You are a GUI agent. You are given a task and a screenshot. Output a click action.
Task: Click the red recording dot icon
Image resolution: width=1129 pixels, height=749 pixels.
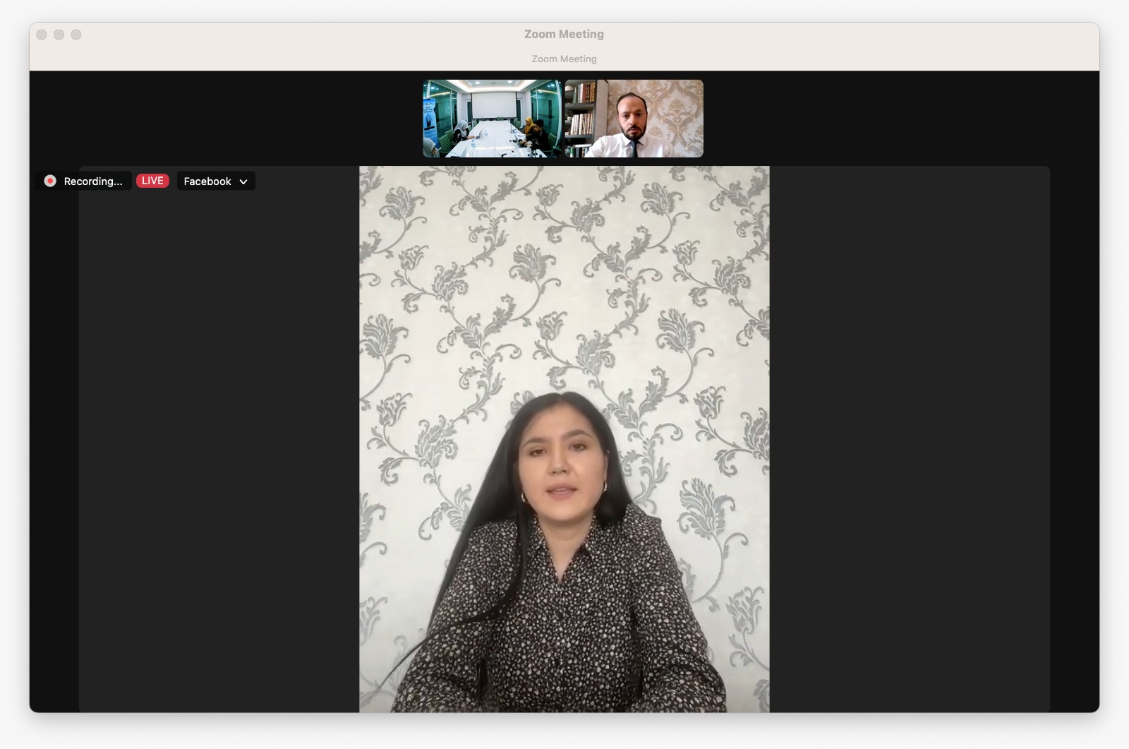click(50, 181)
